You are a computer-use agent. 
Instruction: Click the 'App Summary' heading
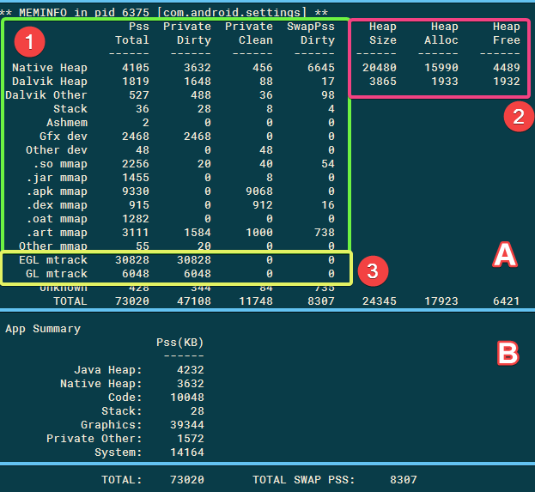[43, 329]
